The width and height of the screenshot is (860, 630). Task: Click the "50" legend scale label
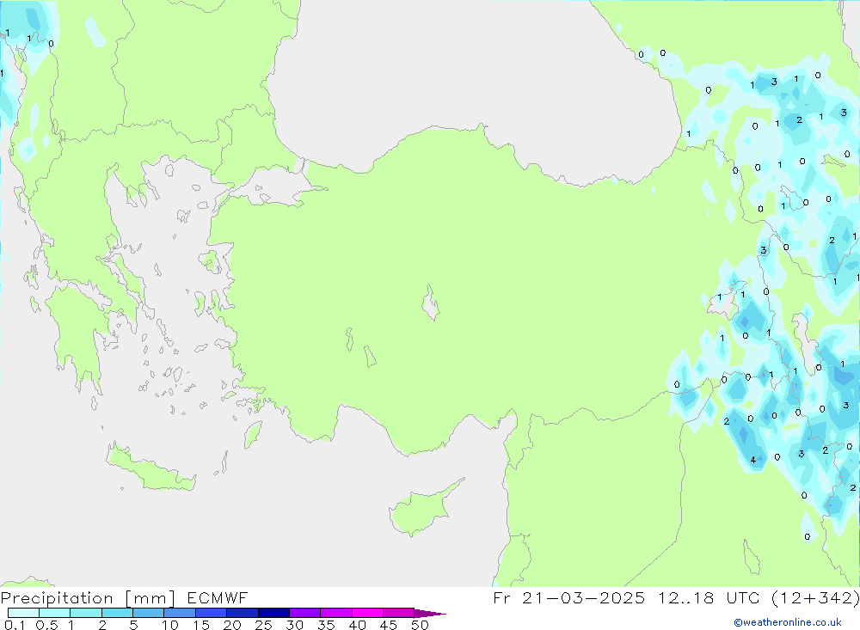coord(420,625)
